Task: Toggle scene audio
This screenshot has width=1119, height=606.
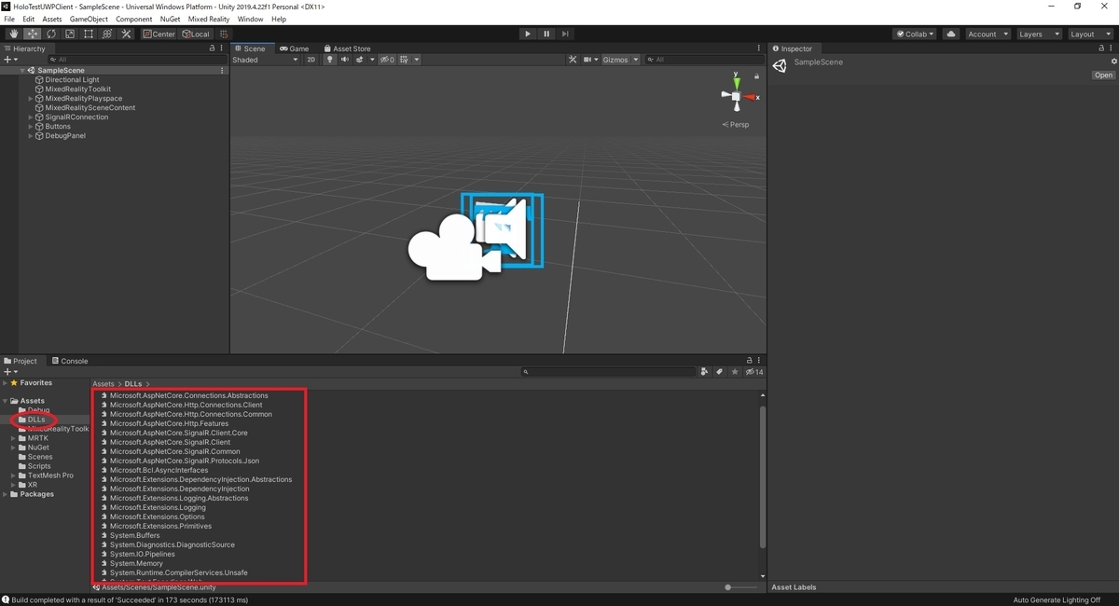Action: (345, 60)
